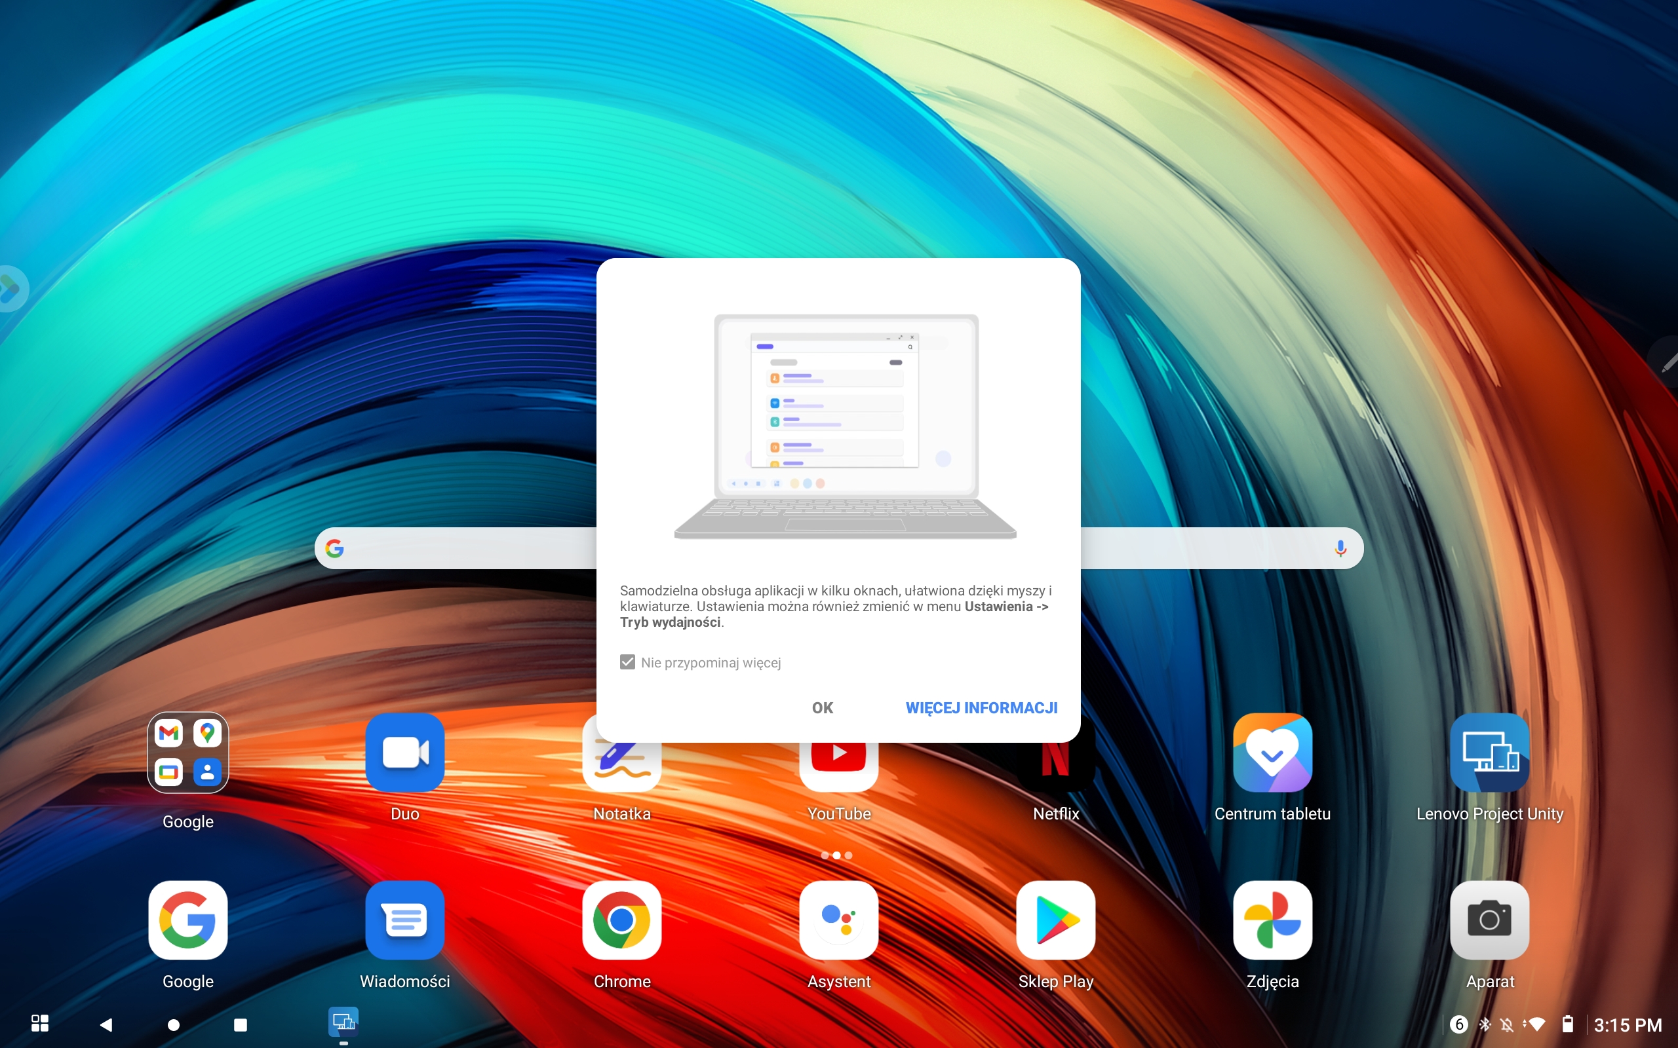Viewport: 1678px width, 1048px height.
Task: Launch the Centrum tabletu app
Action: [x=1272, y=753]
